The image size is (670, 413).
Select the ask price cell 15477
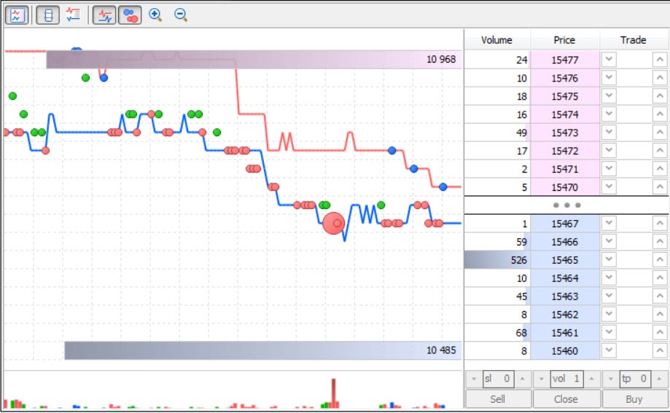[x=564, y=60]
